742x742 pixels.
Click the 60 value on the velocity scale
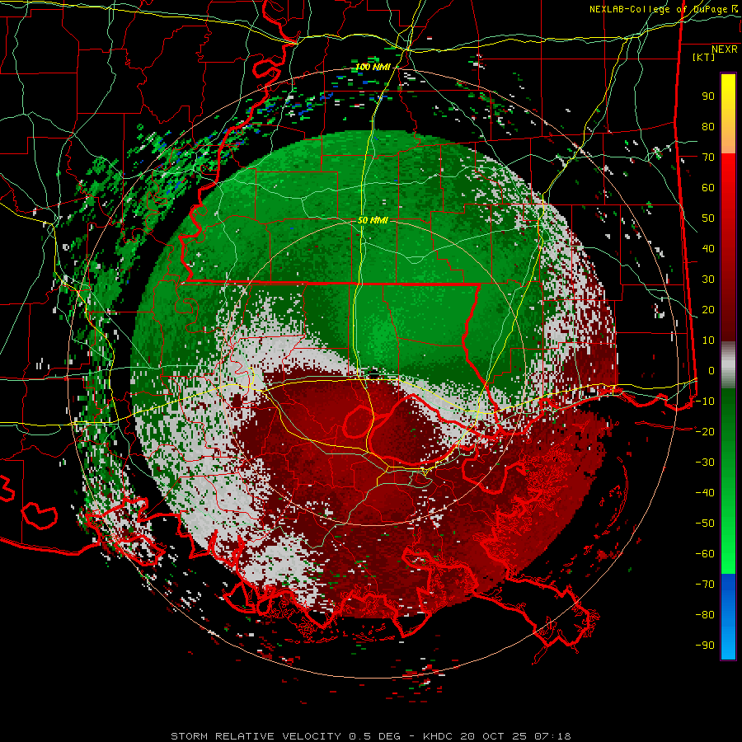[x=708, y=188]
